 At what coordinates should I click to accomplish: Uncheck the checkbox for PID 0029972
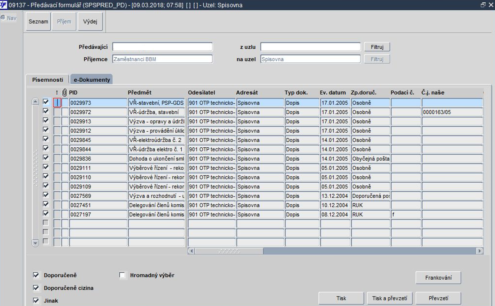46,112
